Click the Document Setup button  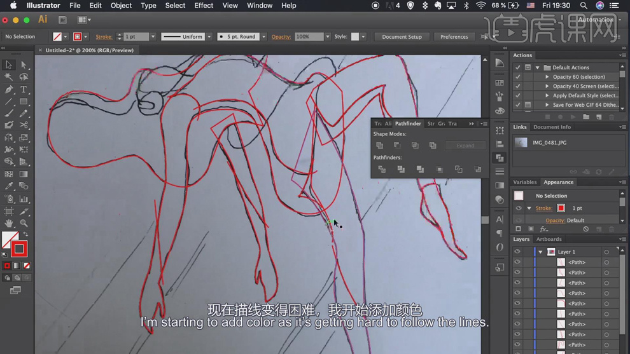[402, 37]
